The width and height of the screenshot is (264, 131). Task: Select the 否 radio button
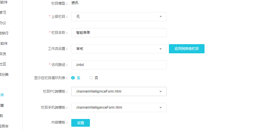point(91,78)
